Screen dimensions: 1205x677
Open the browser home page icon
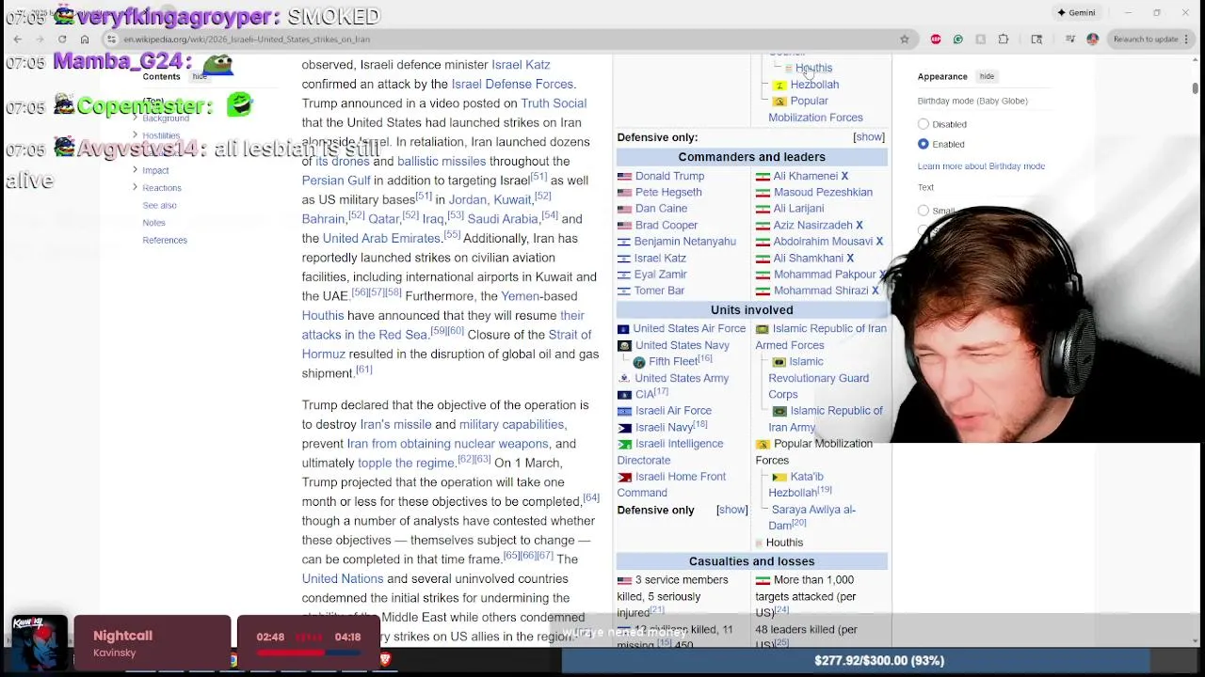point(85,39)
